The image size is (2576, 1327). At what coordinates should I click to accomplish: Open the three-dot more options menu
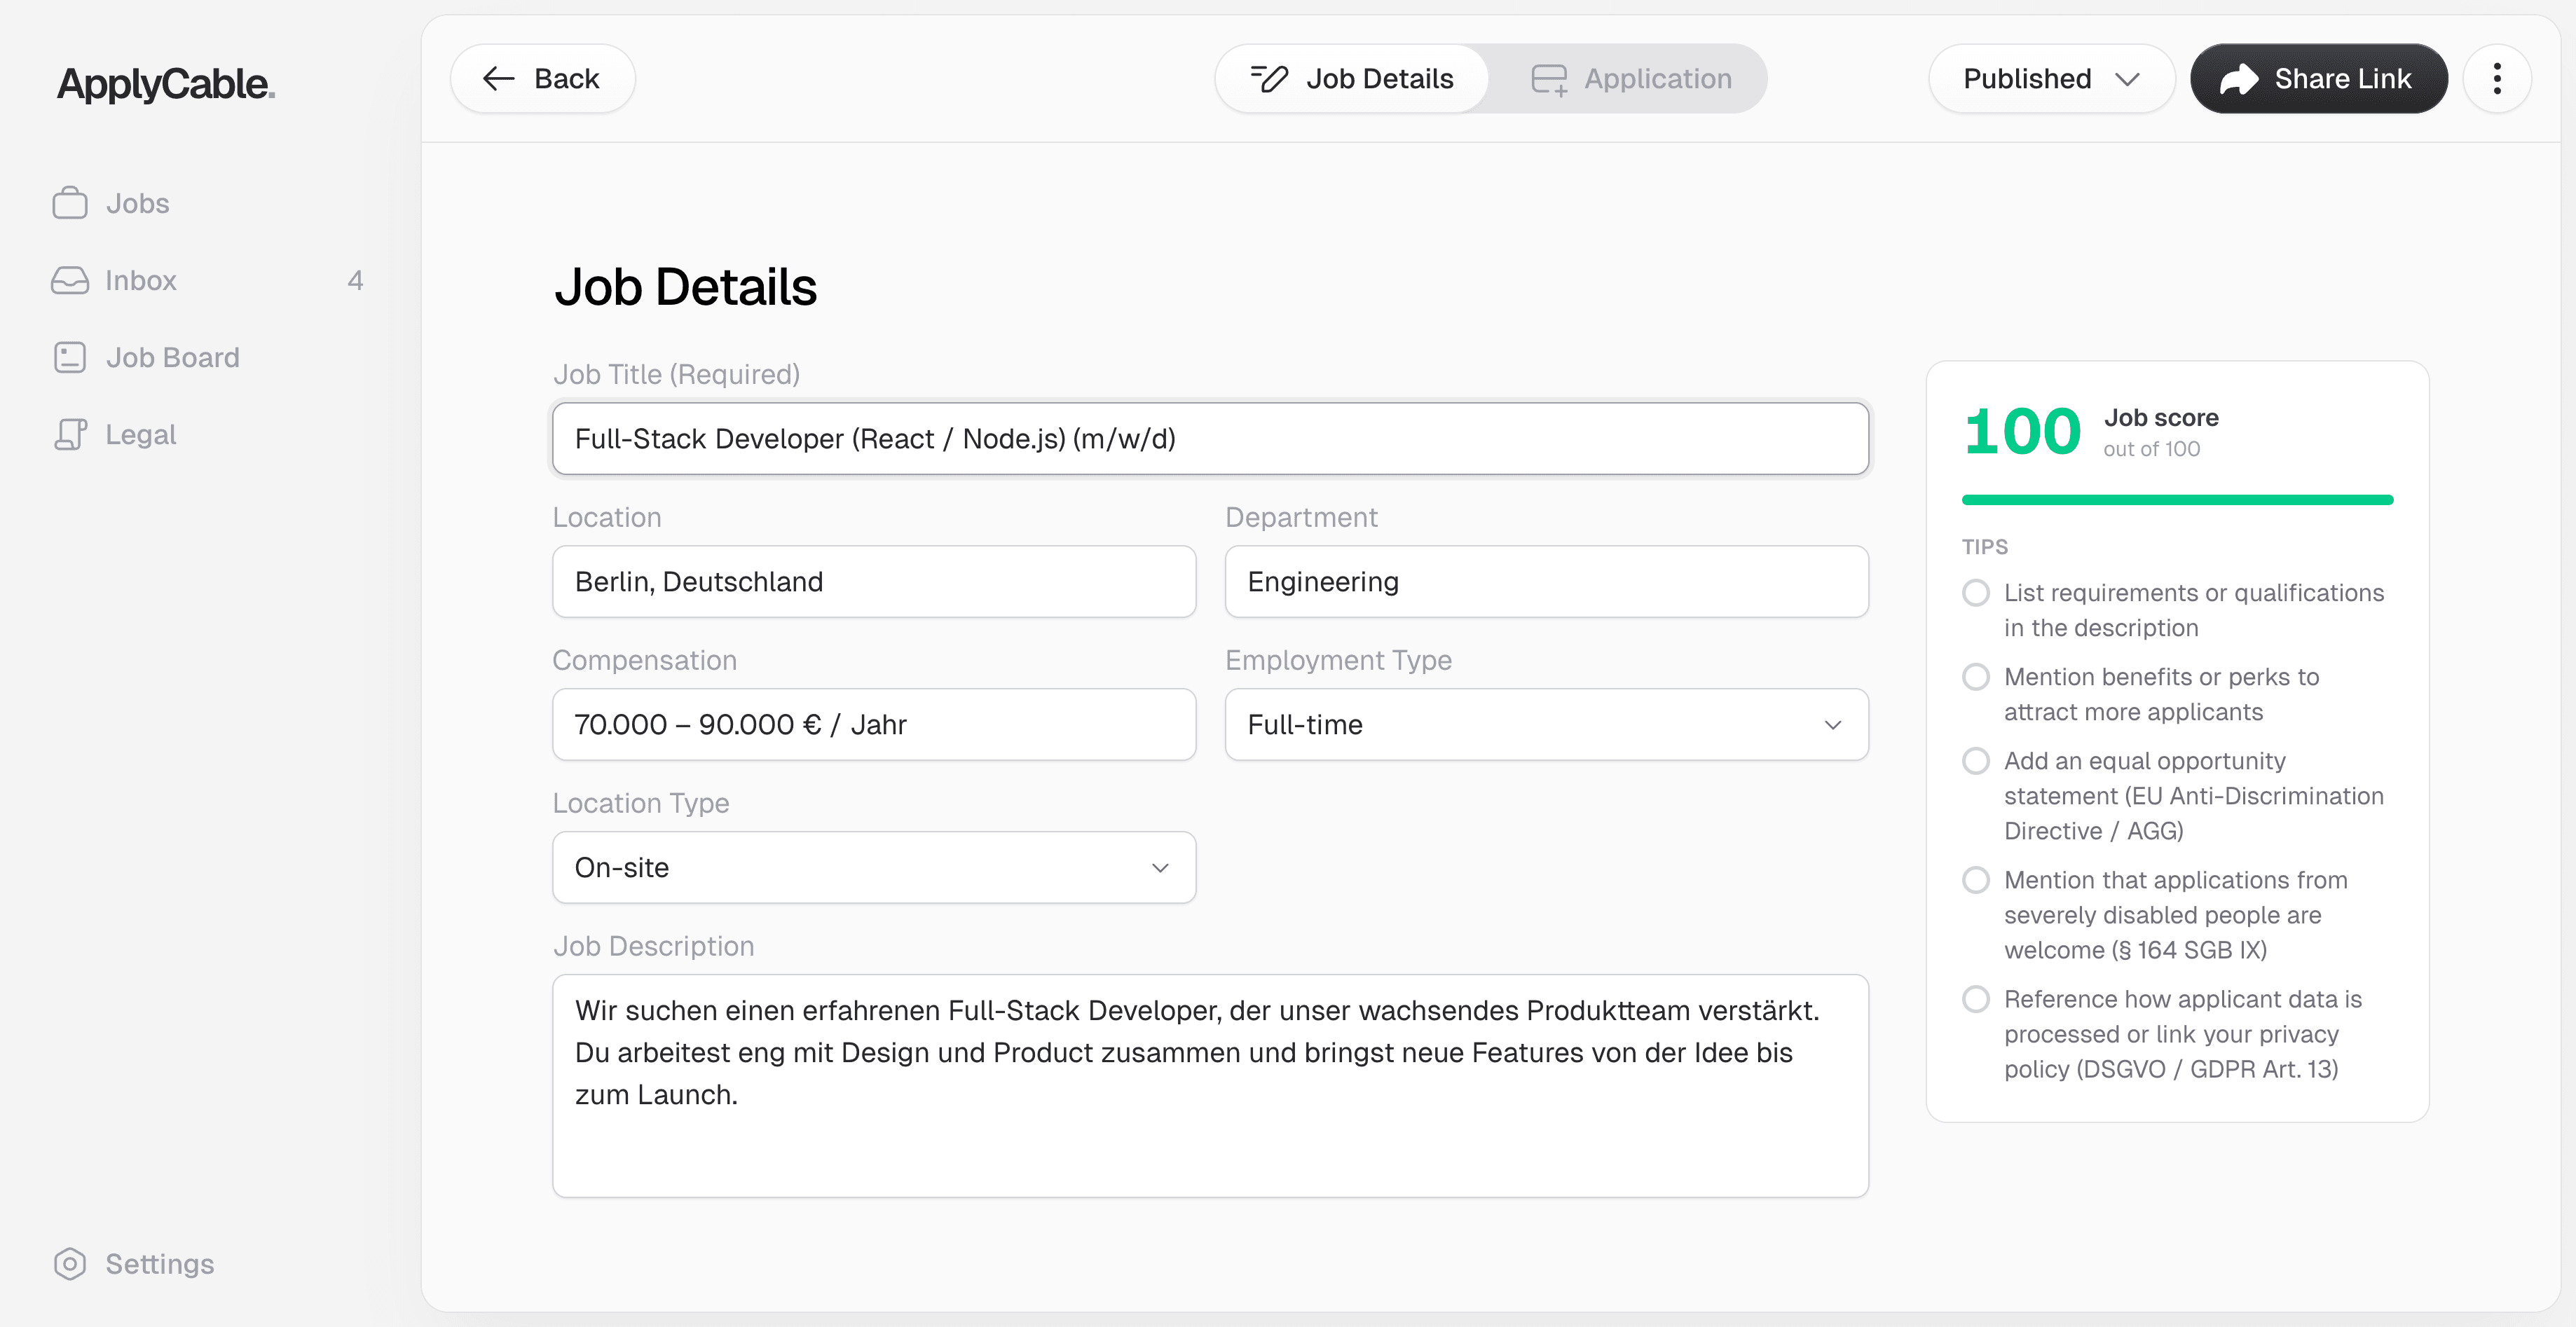tap(2497, 78)
